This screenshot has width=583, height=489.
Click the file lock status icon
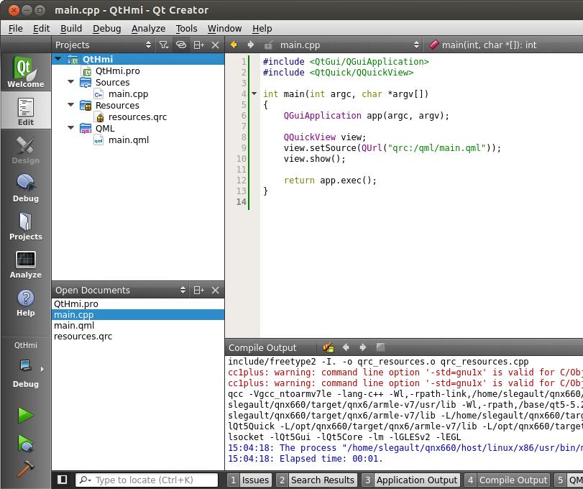(x=268, y=45)
